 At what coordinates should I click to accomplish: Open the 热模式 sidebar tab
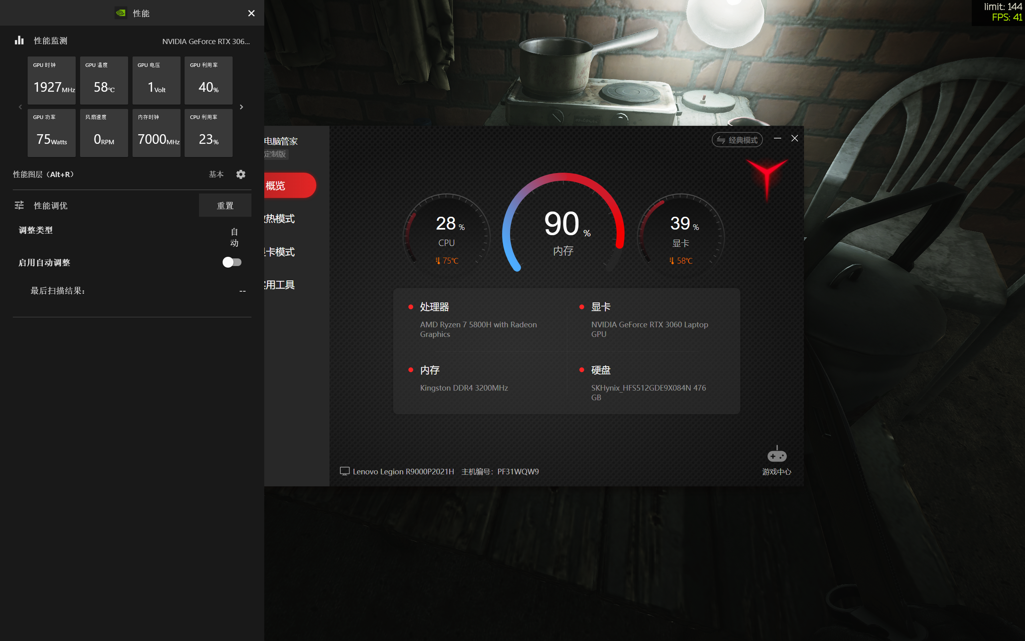click(x=279, y=219)
